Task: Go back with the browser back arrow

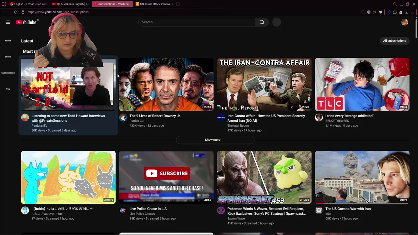Action: [x=4, y=12]
